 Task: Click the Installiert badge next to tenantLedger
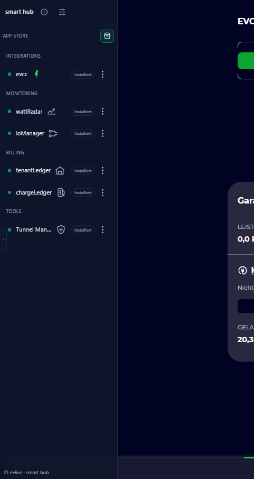pos(83,170)
